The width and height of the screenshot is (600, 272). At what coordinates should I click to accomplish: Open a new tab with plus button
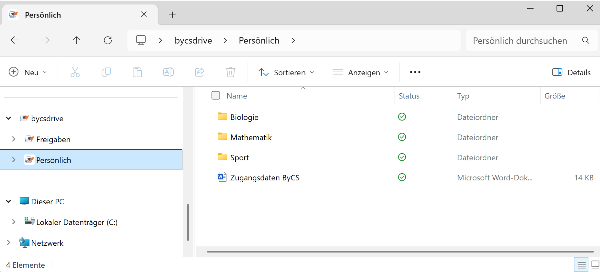tap(172, 15)
